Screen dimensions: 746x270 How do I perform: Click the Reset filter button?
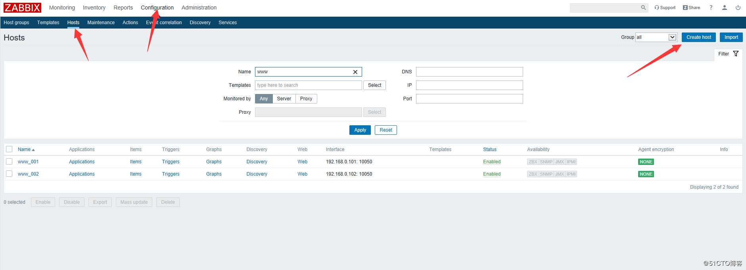coord(386,130)
